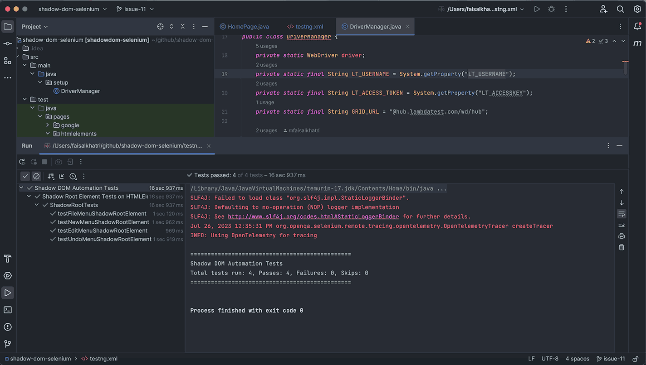Viewport: 646px width, 365px height.
Task: Click the LF line separator indicator
Action: 531,358
